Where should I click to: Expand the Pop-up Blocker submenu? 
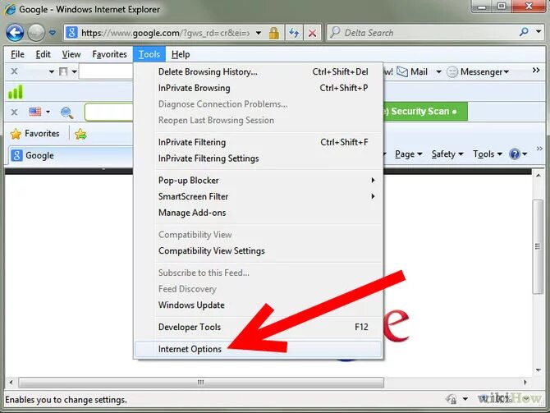(x=259, y=180)
